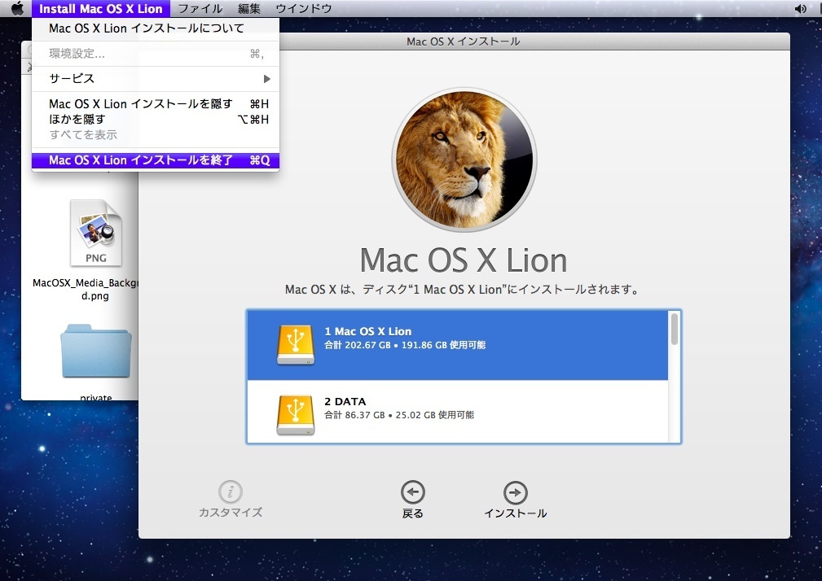The width and height of the screenshot is (822, 581).
Task: Select the 1 Mac OS X Lion disk icon
Action: pos(296,345)
